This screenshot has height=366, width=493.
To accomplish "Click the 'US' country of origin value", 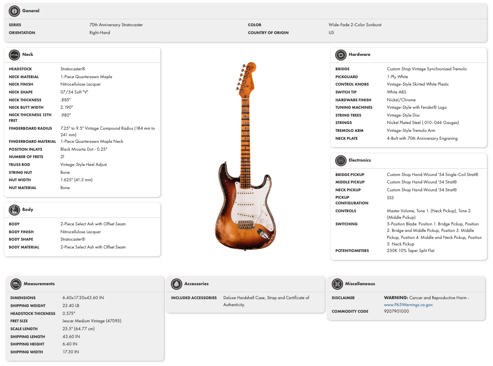I will [x=331, y=33].
